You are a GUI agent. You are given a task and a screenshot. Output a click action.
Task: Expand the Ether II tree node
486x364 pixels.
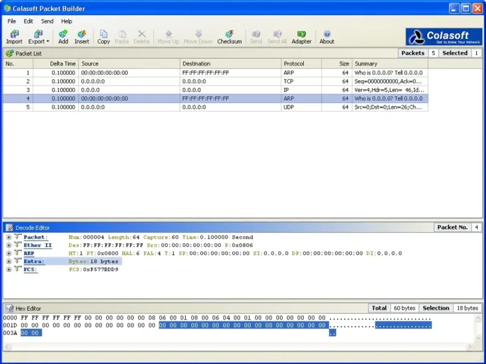(9, 245)
